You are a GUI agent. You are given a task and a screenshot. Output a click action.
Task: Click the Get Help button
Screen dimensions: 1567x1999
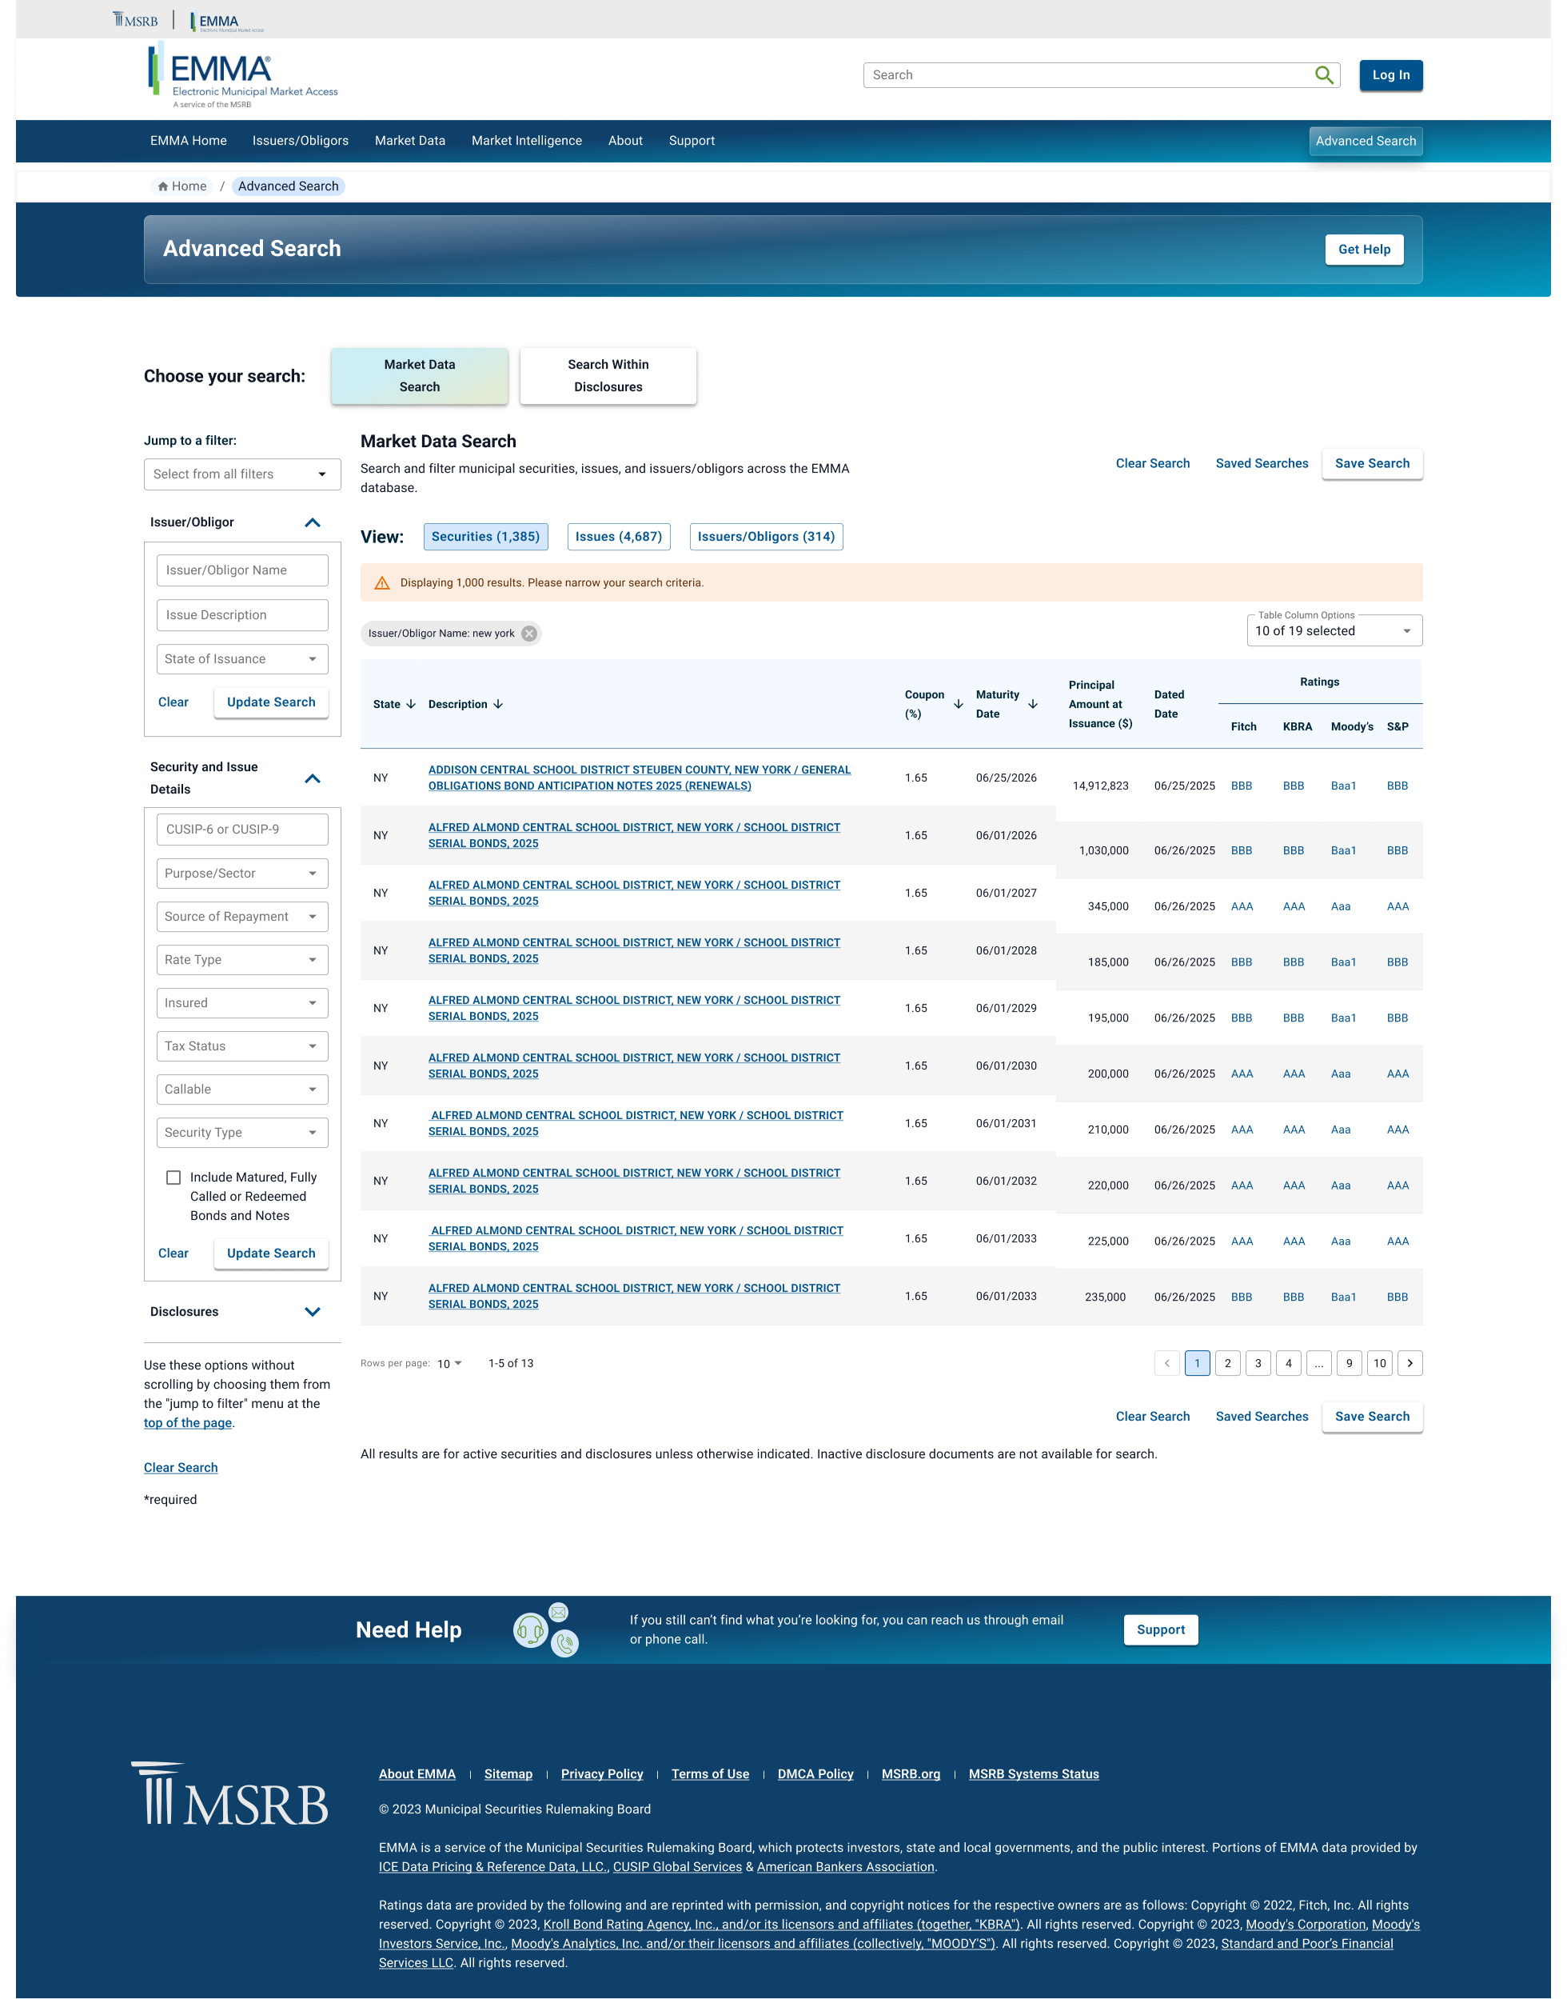click(1364, 250)
